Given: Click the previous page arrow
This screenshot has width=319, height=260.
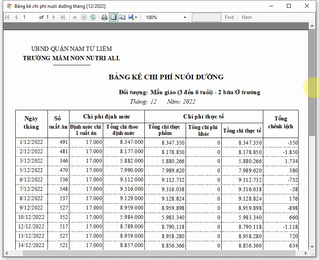Looking at the screenshot, I should 16,17.
